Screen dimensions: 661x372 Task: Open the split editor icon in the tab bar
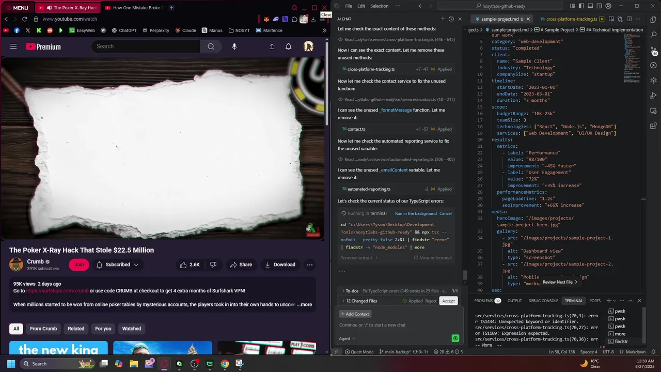coord(630,19)
